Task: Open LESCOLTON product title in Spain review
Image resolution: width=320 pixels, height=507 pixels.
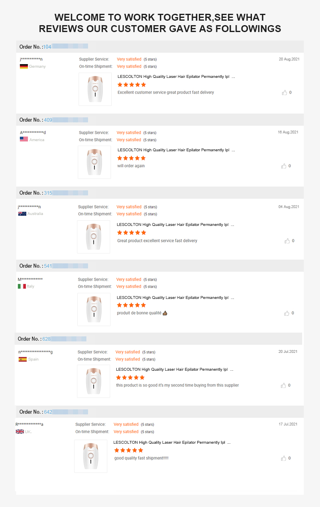Action: pos(175,370)
